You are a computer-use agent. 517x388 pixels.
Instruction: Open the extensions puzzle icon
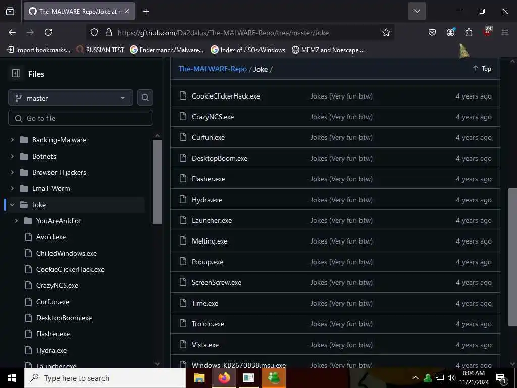click(x=469, y=32)
